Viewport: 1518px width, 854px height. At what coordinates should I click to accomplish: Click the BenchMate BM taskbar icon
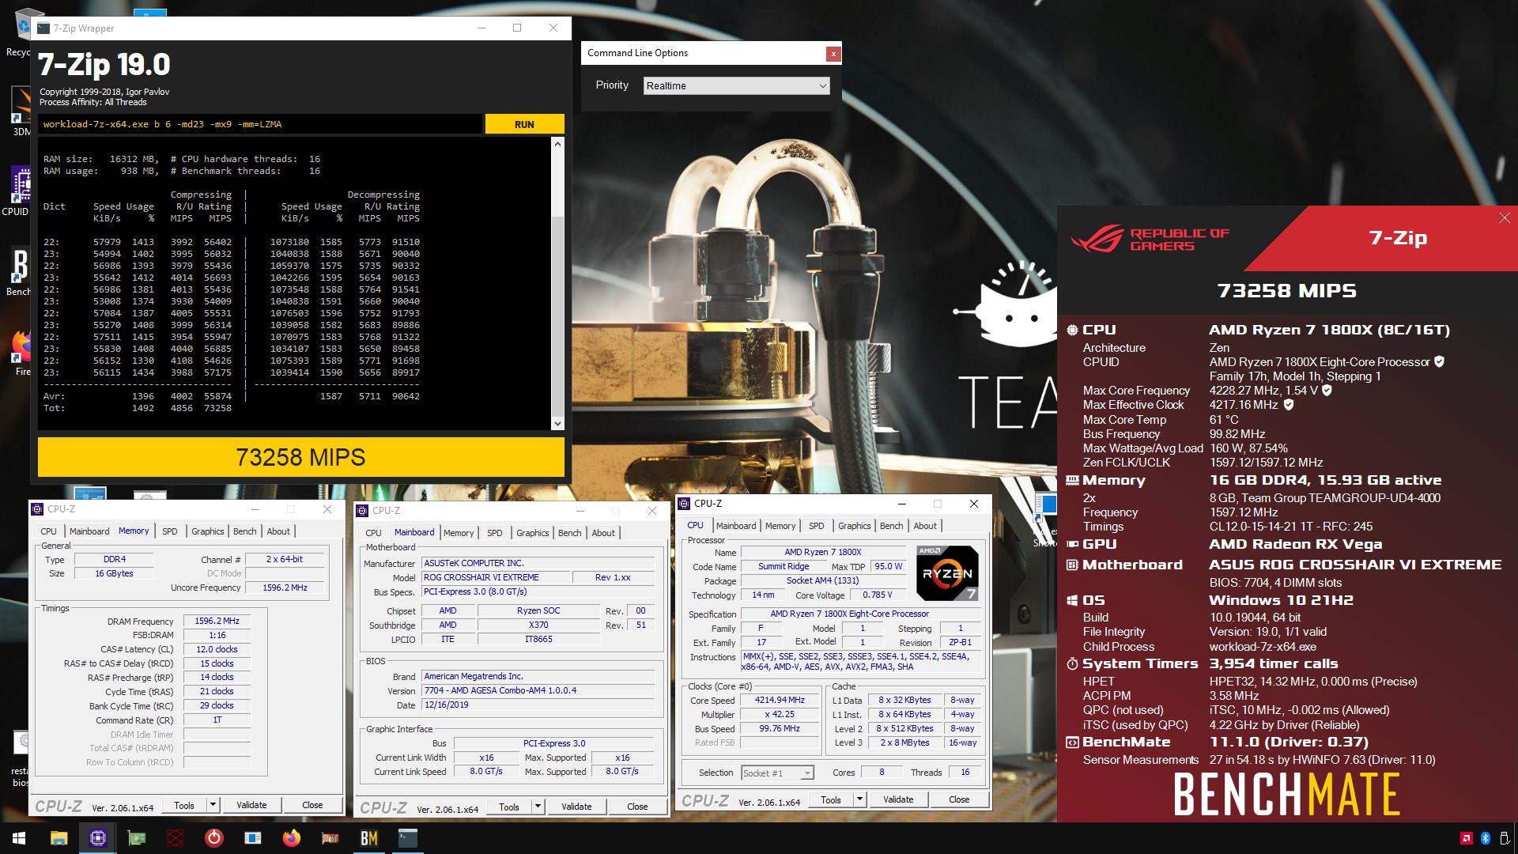[x=369, y=838]
